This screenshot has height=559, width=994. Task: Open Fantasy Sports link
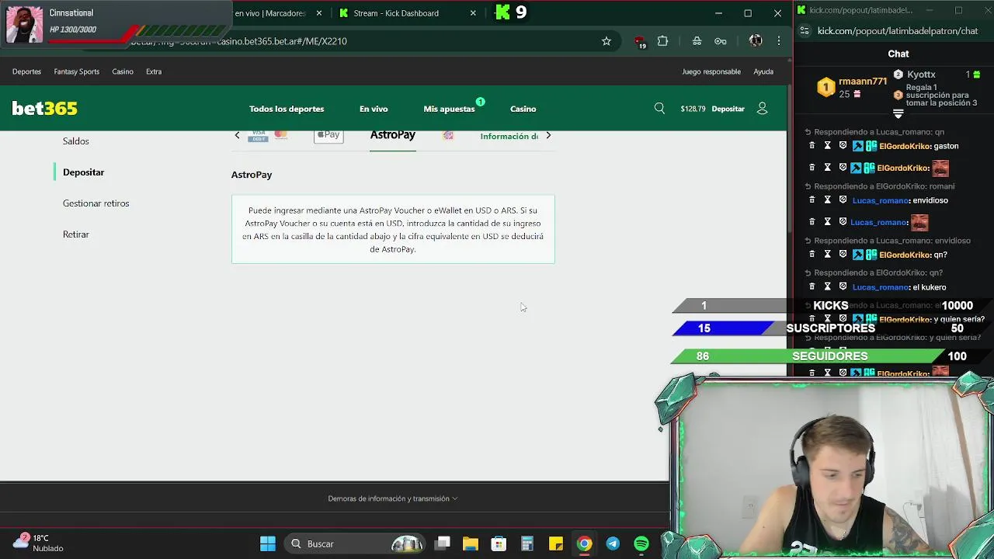[77, 71]
